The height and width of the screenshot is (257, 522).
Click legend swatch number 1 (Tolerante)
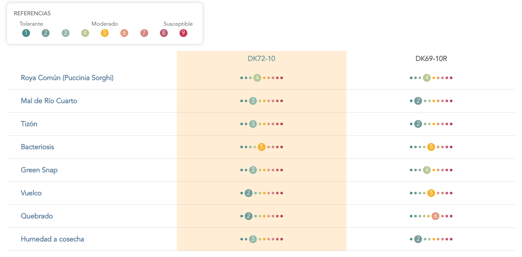[26, 33]
